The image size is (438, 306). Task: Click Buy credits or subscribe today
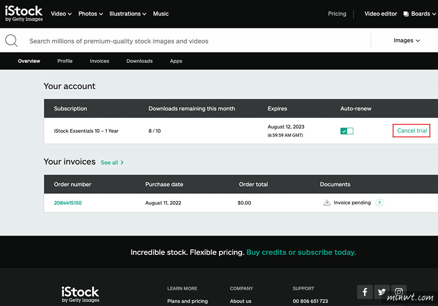301,252
